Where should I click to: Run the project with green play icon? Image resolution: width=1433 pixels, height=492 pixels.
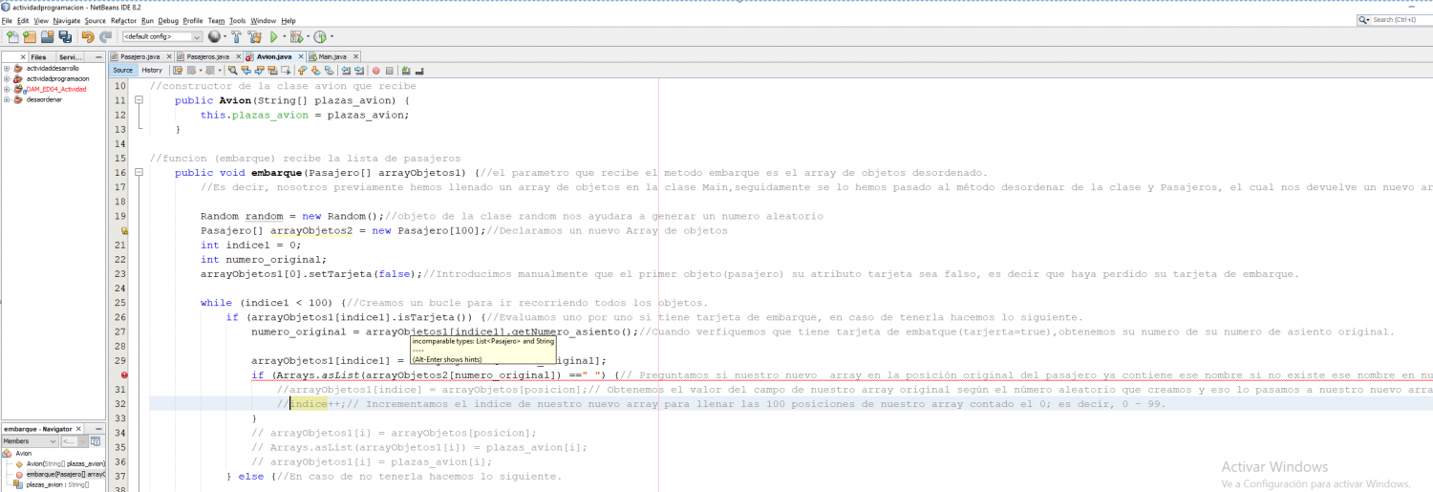(x=274, y=36)
